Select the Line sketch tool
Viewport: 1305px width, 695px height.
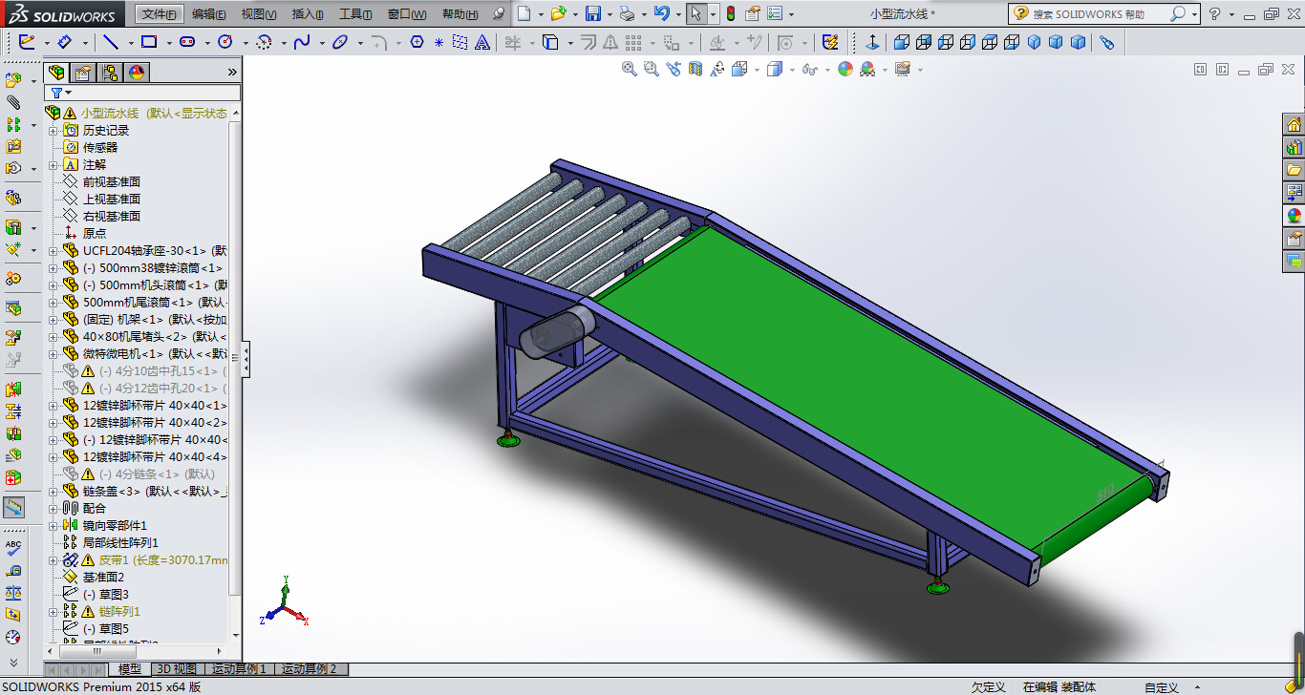click(x=111, y=42)
